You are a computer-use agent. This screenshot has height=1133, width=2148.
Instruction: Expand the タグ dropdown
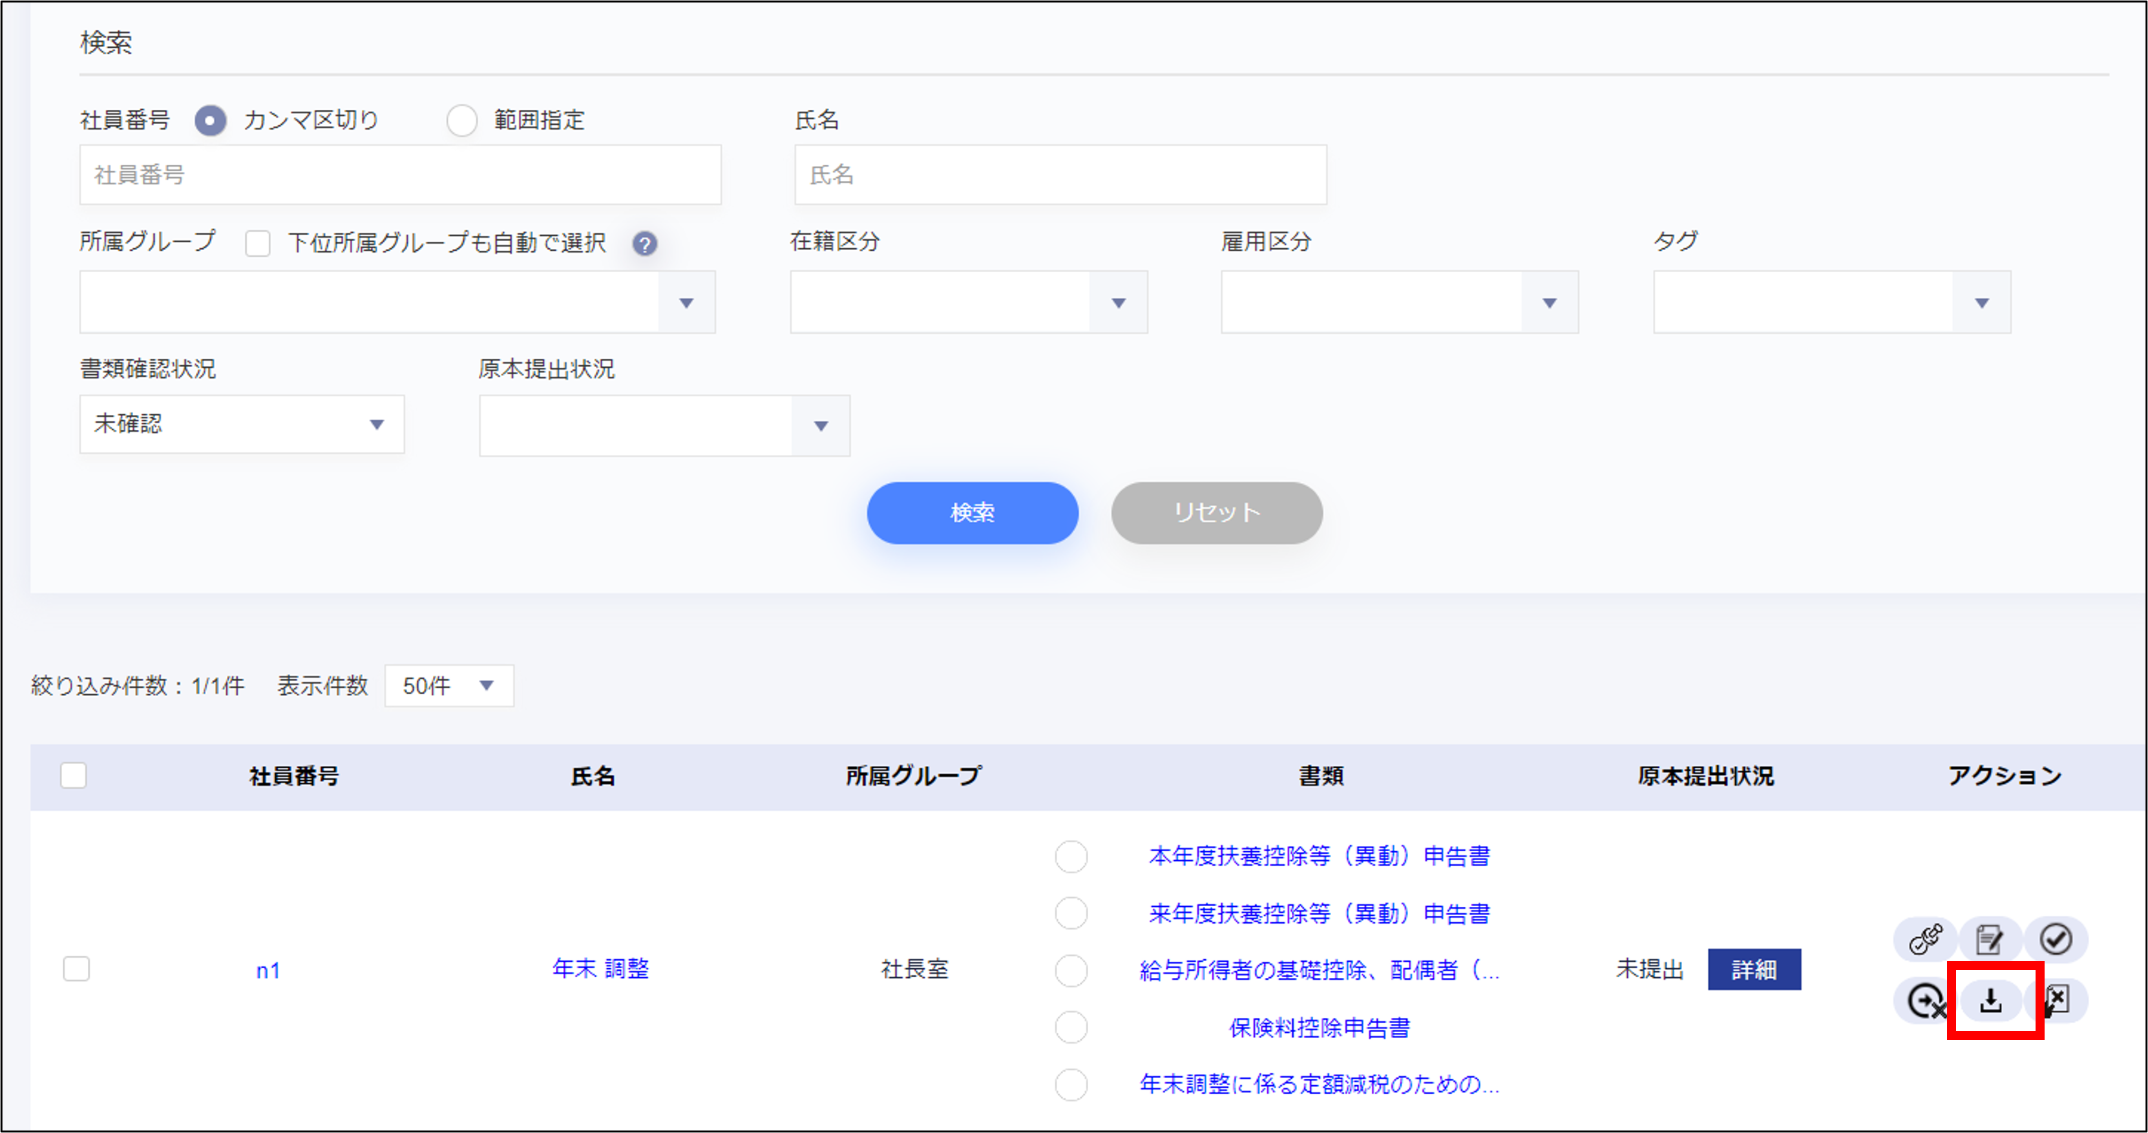[1831, 302]
